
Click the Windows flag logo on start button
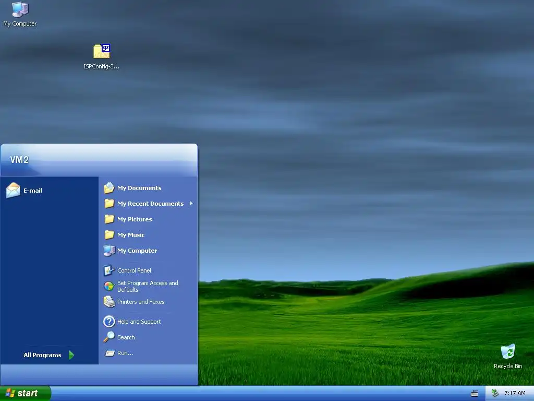tap(10, 393)
